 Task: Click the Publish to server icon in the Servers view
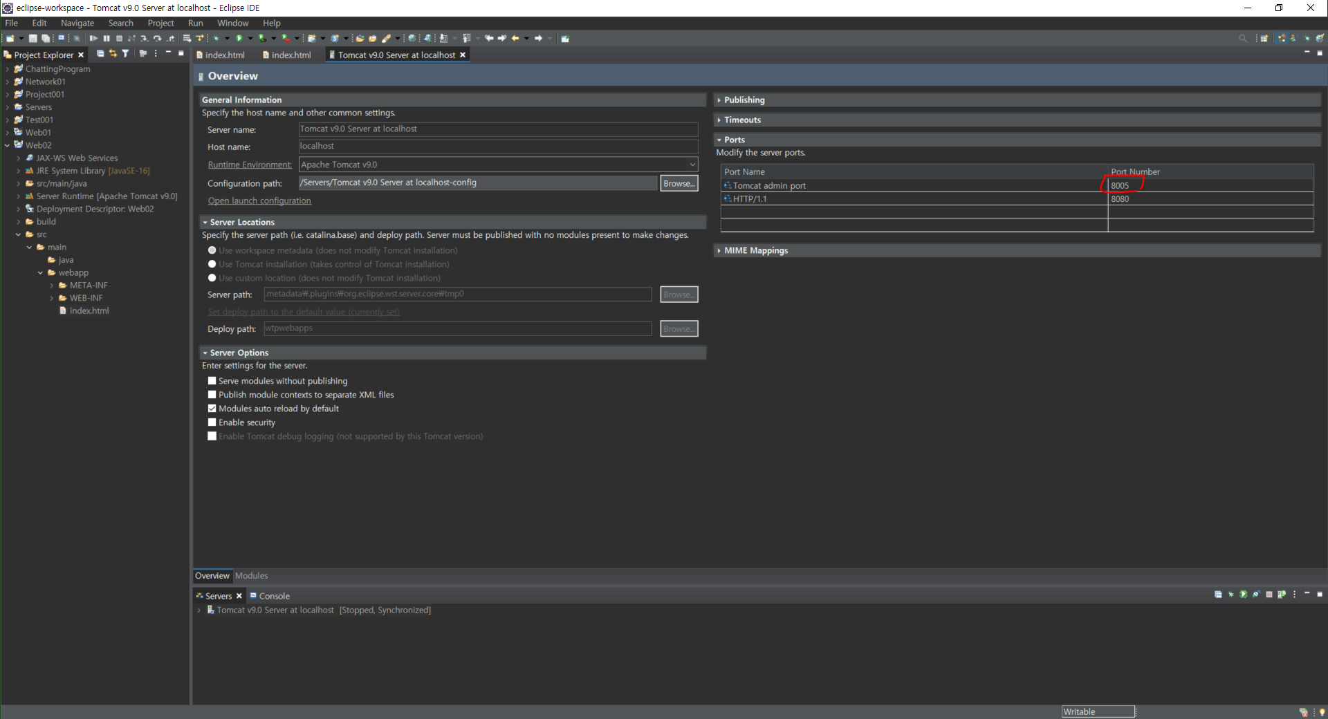coord(1282,595)
